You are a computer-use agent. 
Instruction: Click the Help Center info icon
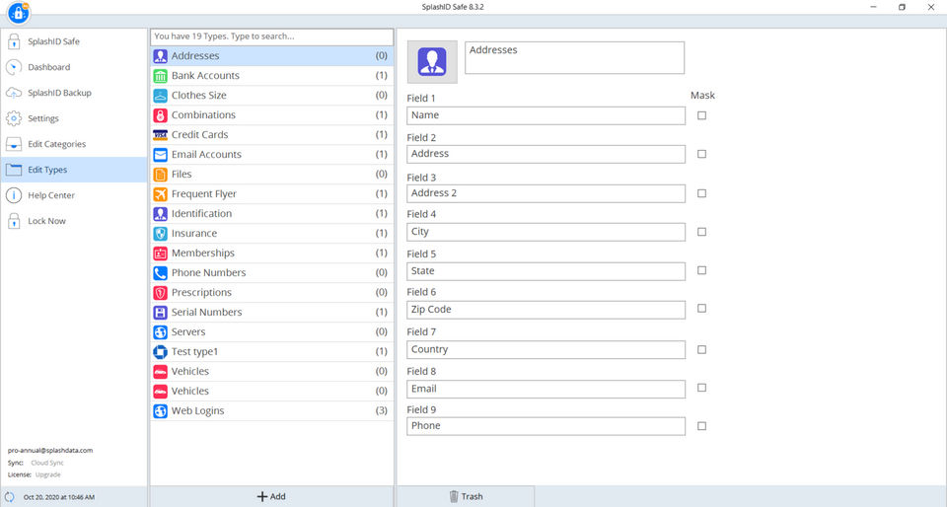13,195
